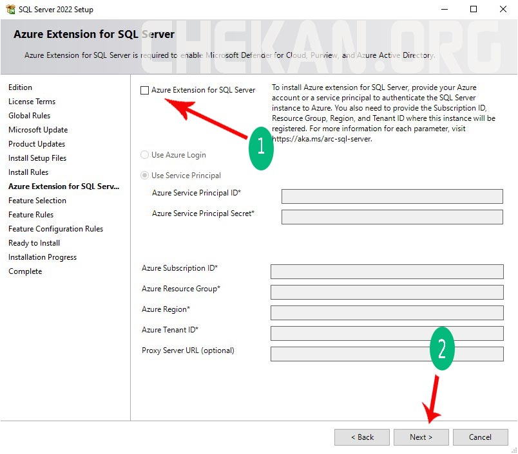The image size is (518, 454).
Task: Select the Edition step in sidebar
Action: (x=20, y=87)
